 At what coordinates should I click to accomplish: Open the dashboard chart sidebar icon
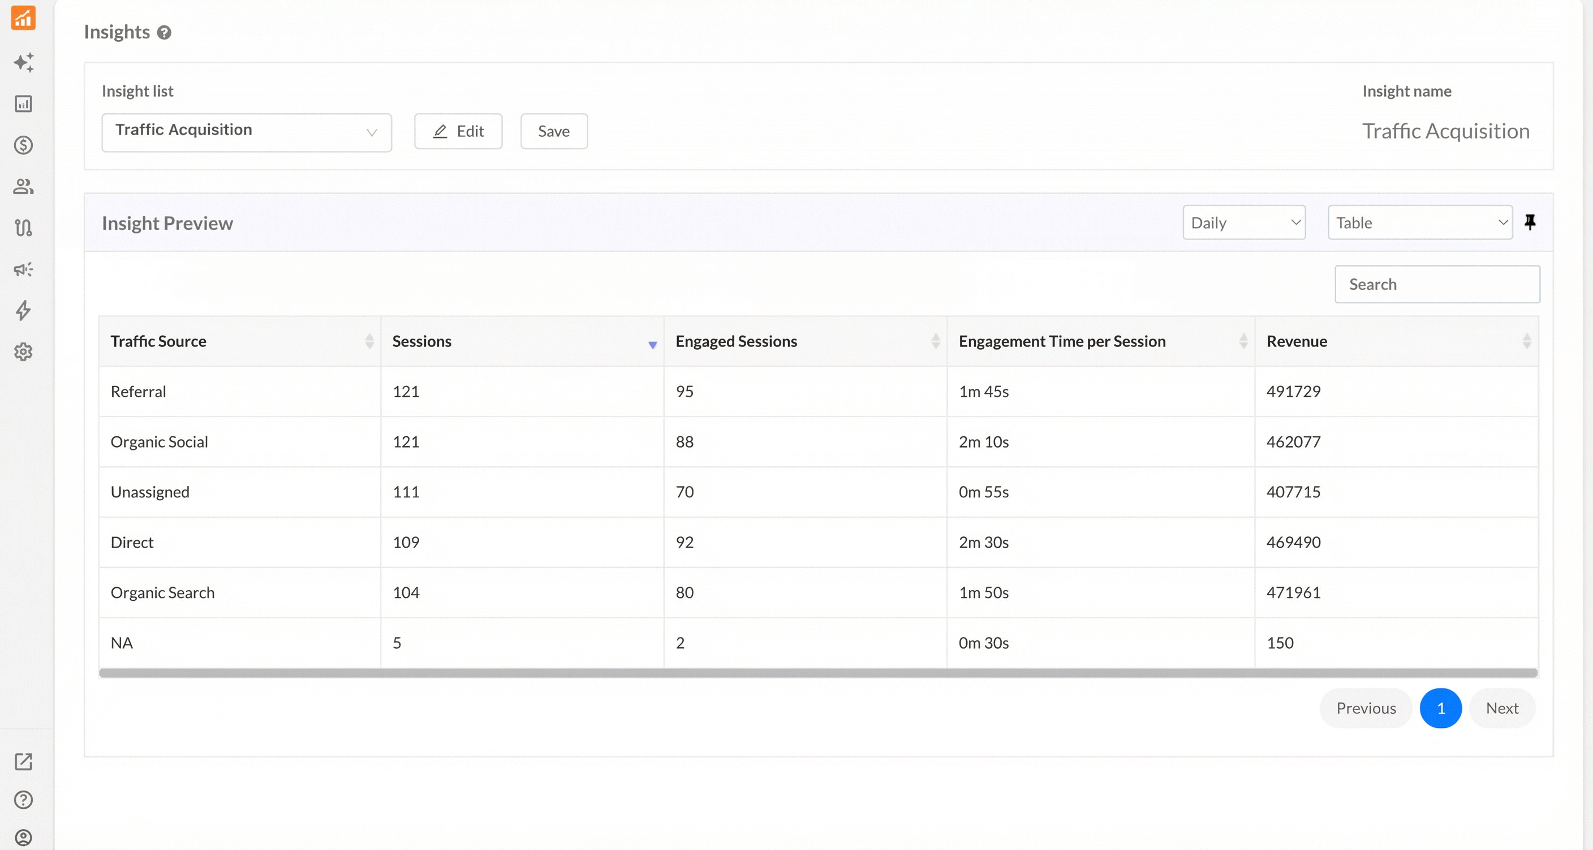(x=24, y=104)
